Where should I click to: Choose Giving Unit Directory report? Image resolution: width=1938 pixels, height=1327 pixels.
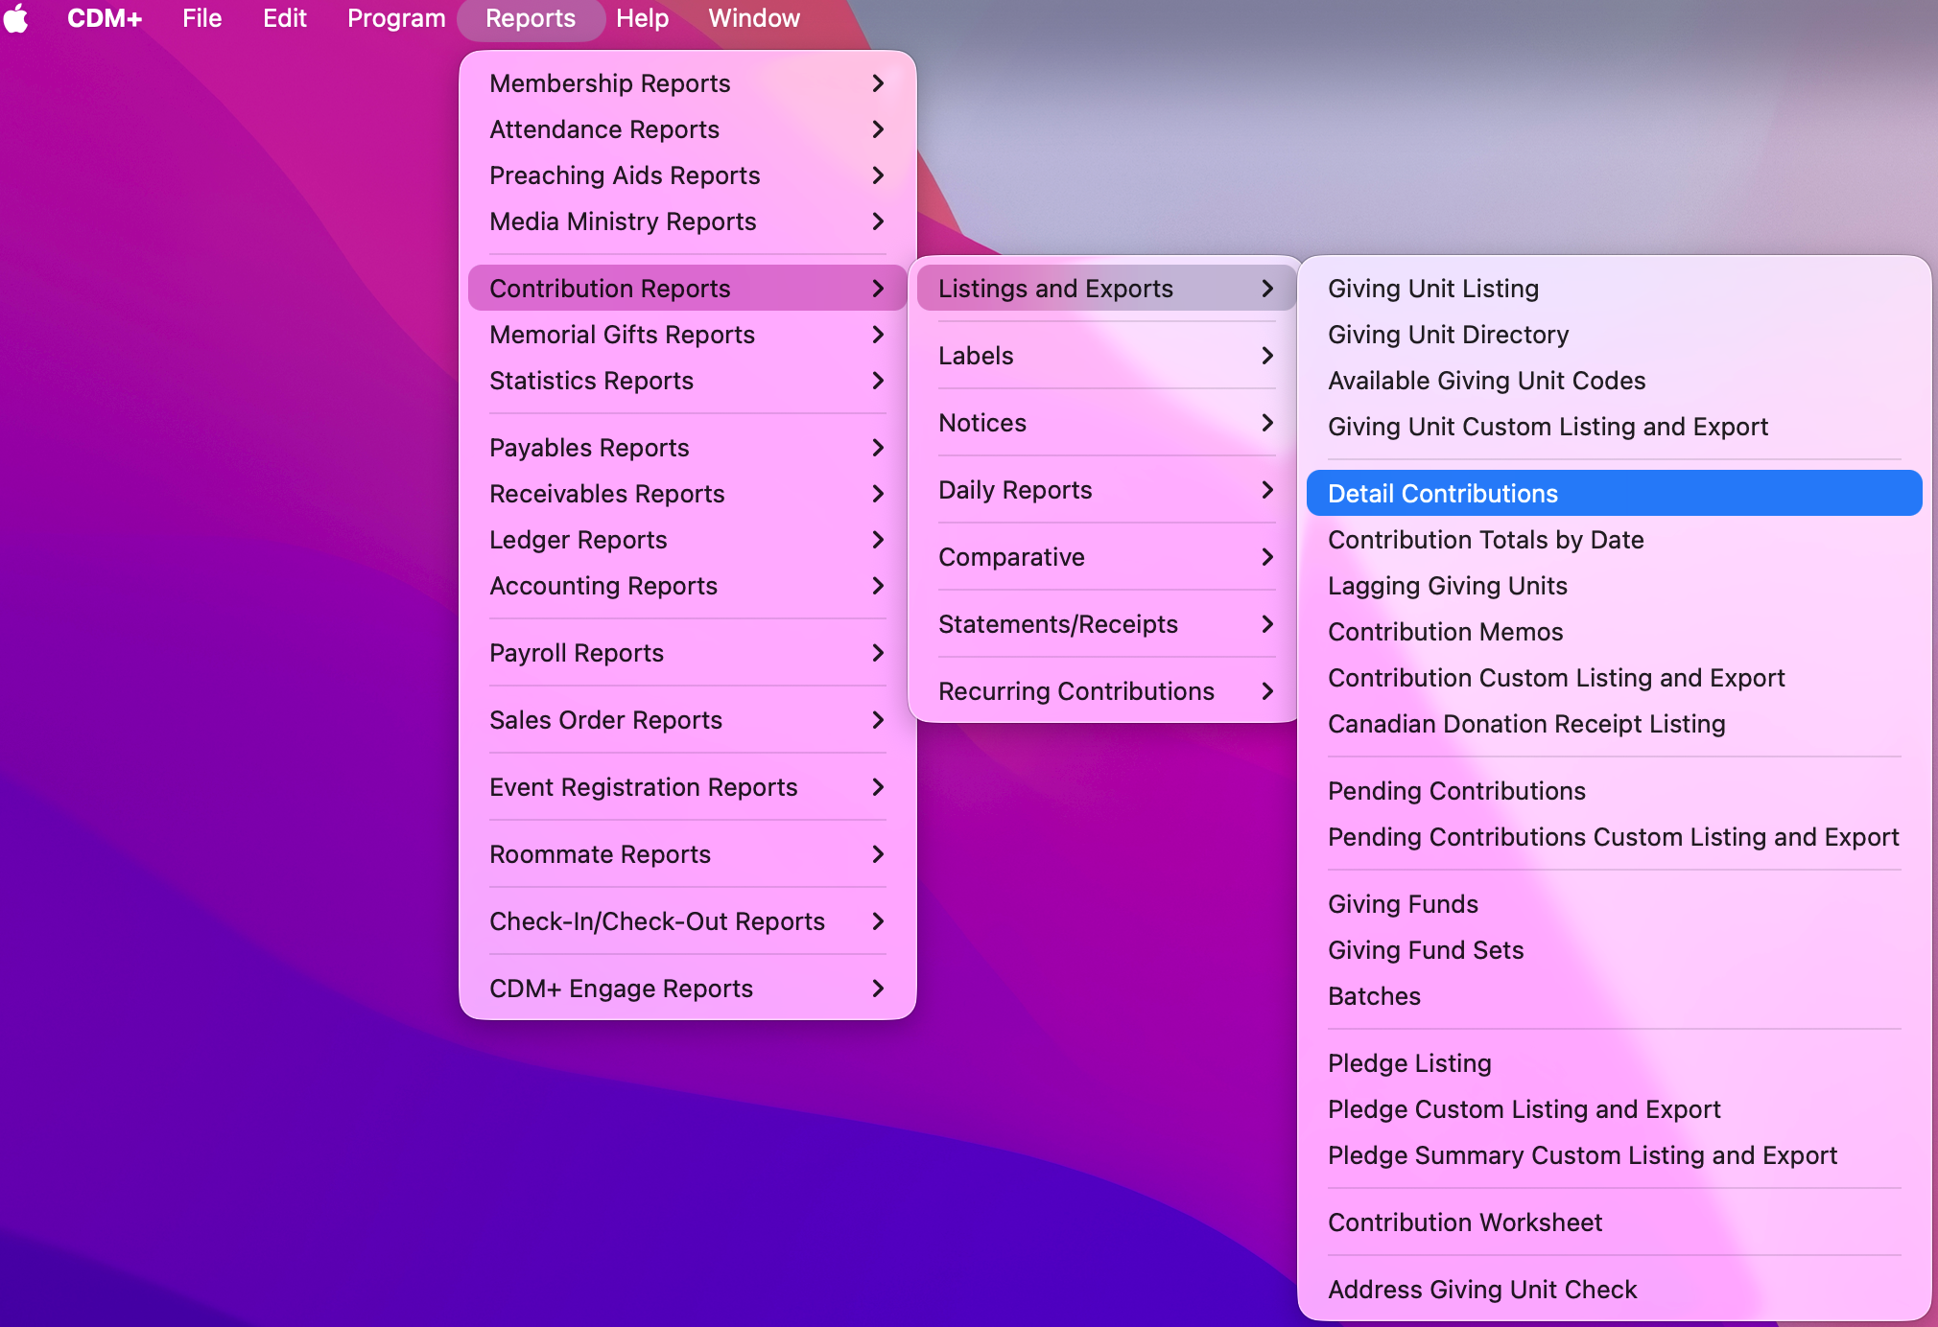coord(1614,335)
